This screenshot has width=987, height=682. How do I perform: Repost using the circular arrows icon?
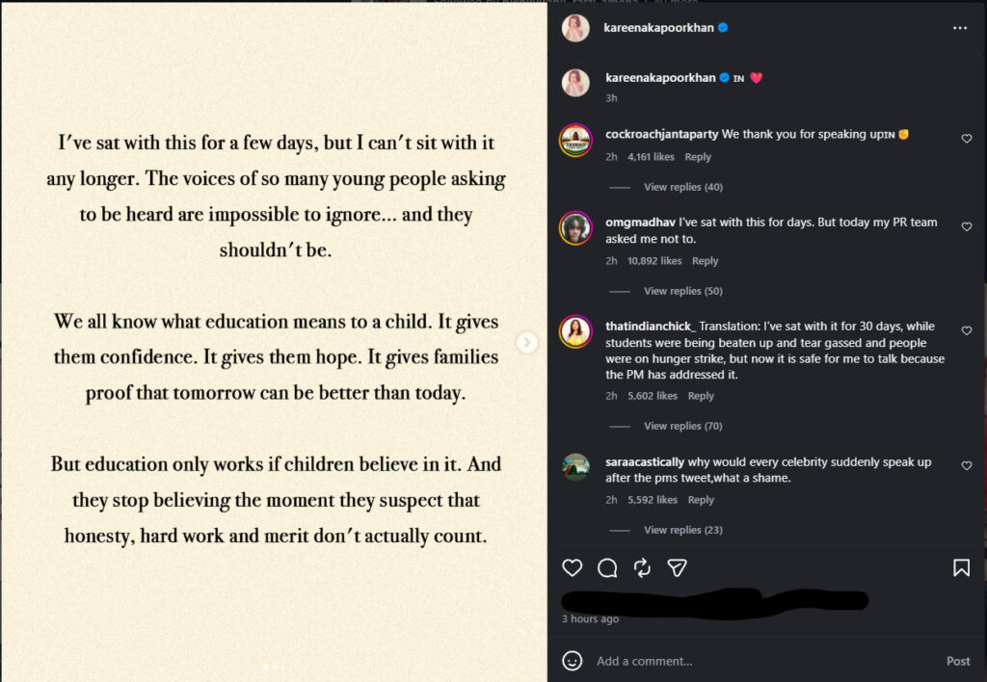[642, 567]
